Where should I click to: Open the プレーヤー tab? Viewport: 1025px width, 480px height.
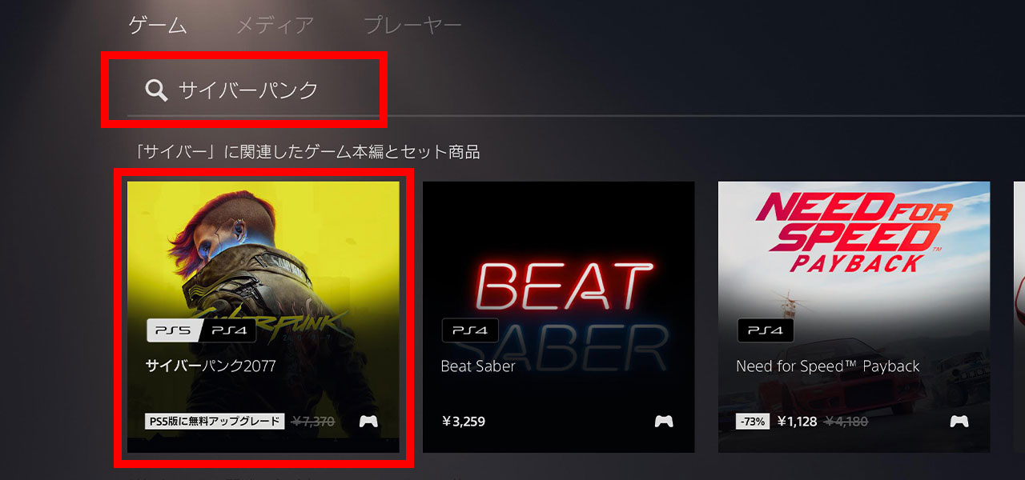pyautogui.click(x=412, y=25)
